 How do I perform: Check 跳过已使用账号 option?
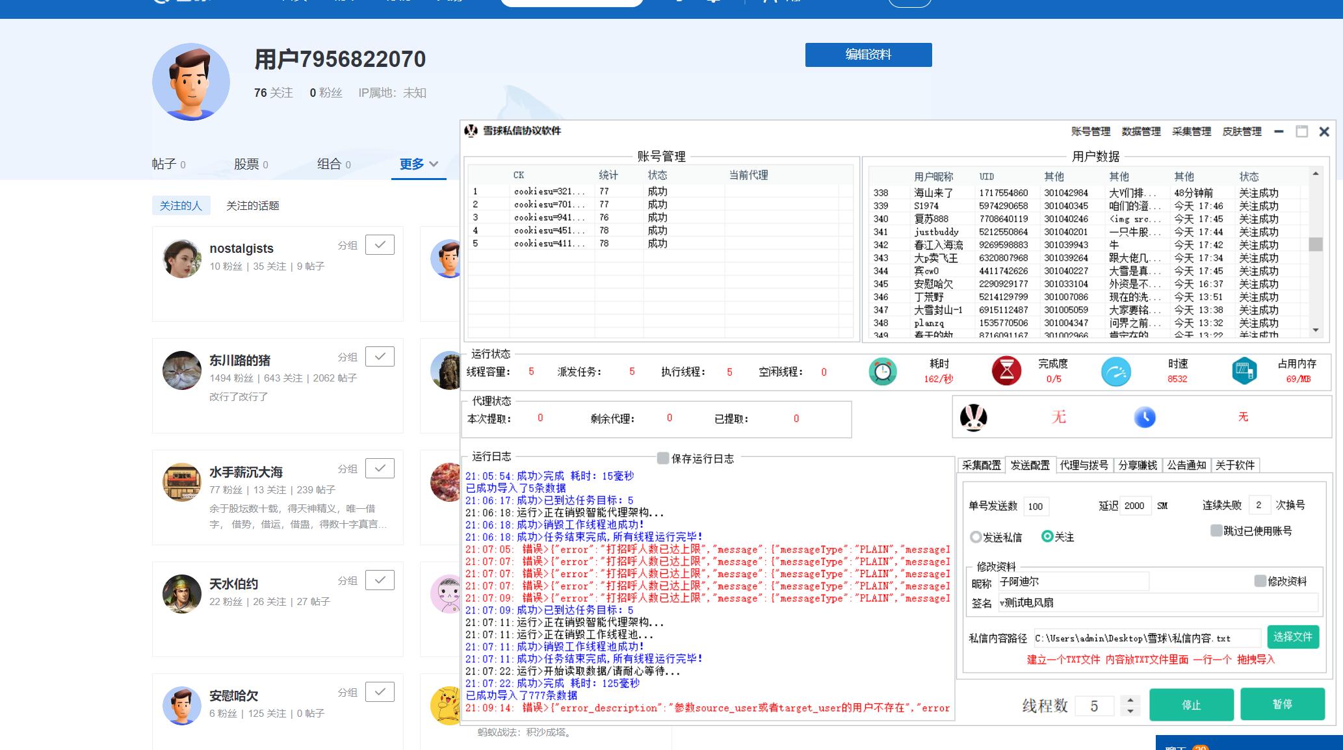pyautogui.click(x=1216, y=531)
